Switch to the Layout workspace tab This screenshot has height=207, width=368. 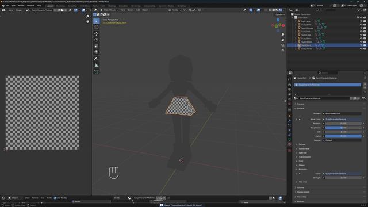(x=49, y=6)
